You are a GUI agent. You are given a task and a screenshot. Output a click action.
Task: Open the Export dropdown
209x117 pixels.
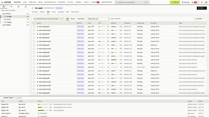coord(199,19)
